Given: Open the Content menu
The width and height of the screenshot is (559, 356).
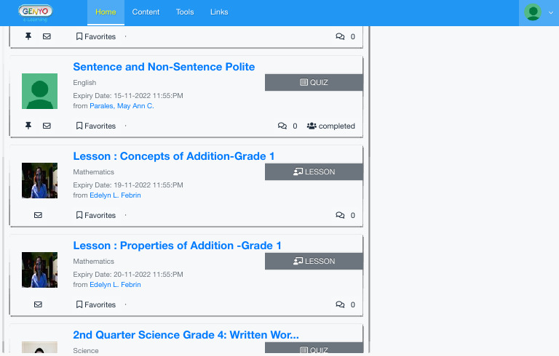Looking at the screenshot, I should pyautogui.click(x=146, y=12).
